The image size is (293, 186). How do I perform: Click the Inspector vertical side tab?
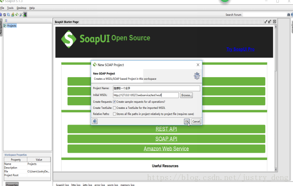click(292, 26)
